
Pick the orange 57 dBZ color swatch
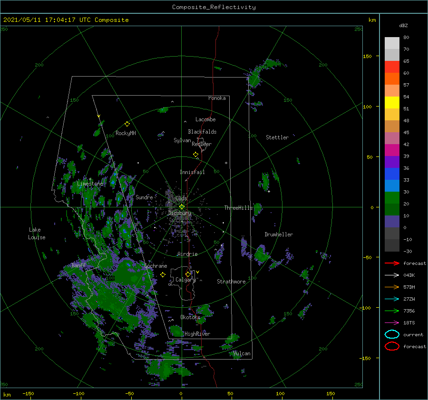point(392,90)
